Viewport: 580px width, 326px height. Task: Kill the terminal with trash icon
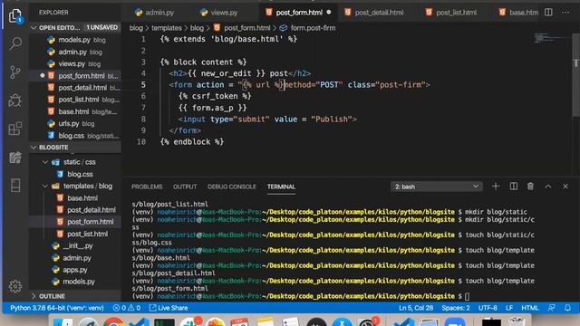pyautogui.click(x=530, y=187)
